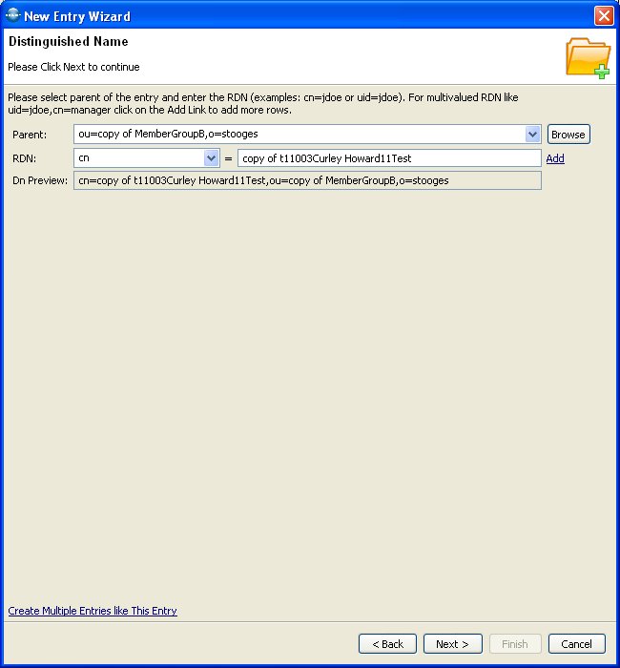Click the Dn Preview read-only field

pyautogui.click(x=307, y=180)
